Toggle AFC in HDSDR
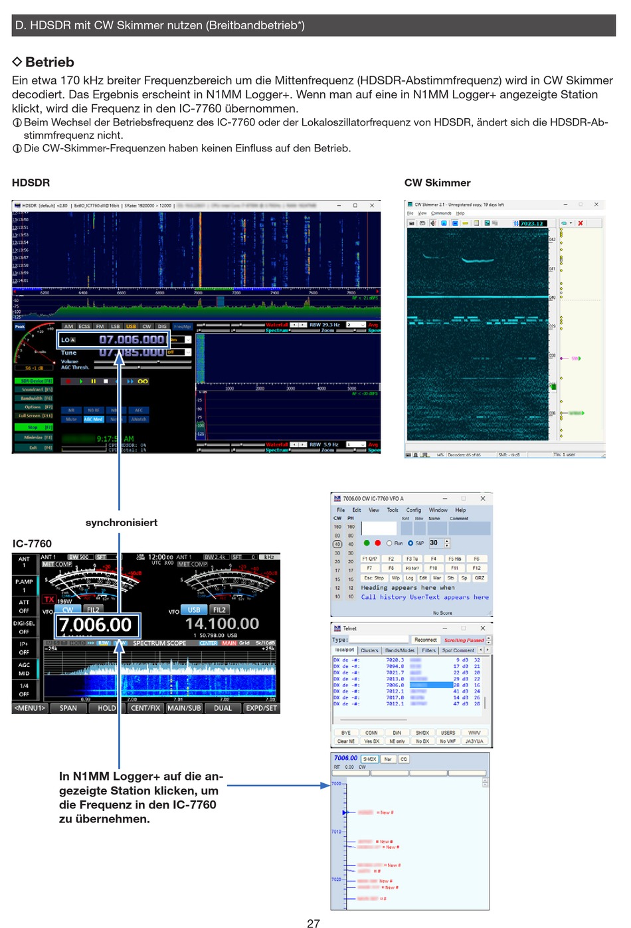 [x=138, y=410]
